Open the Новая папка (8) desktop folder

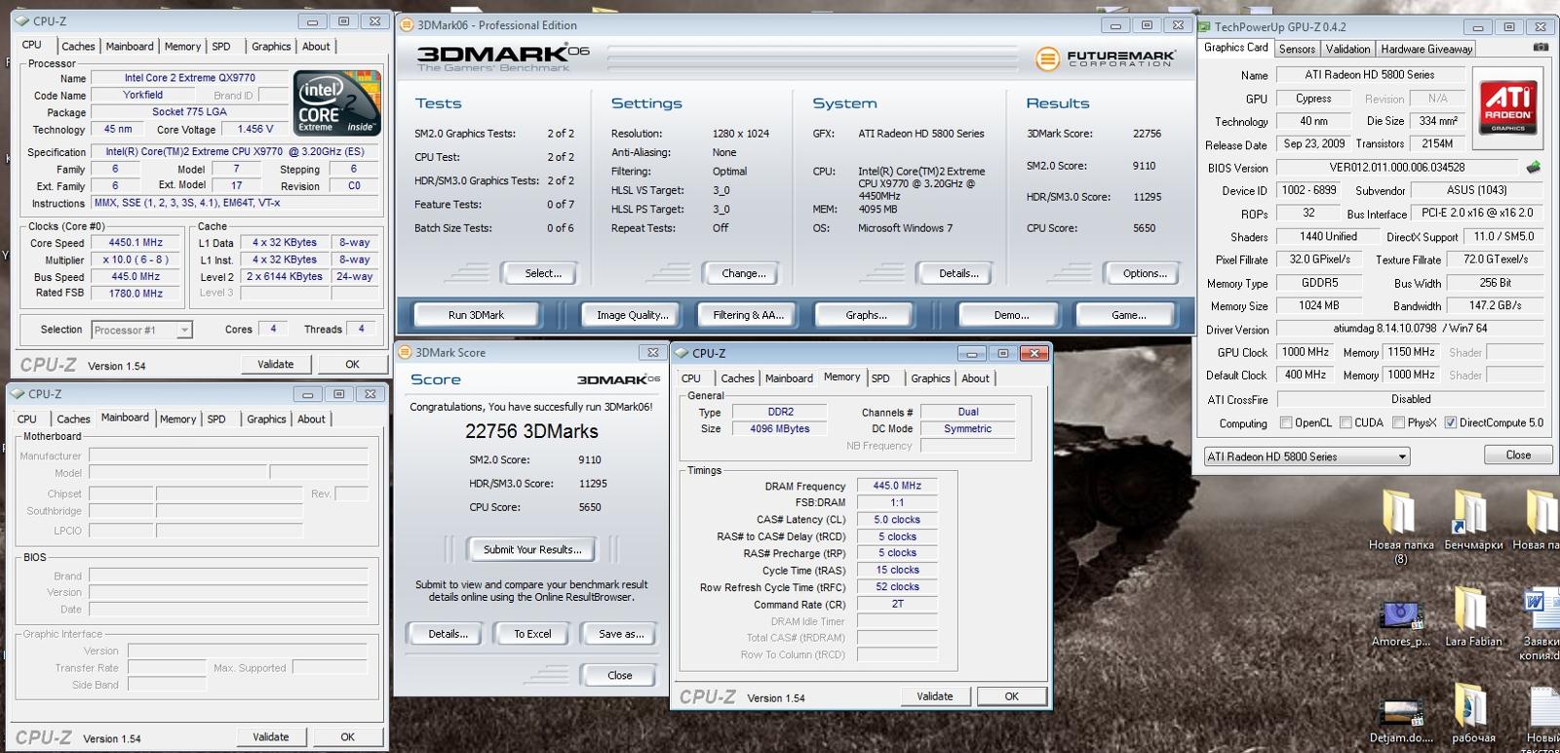1399,526
